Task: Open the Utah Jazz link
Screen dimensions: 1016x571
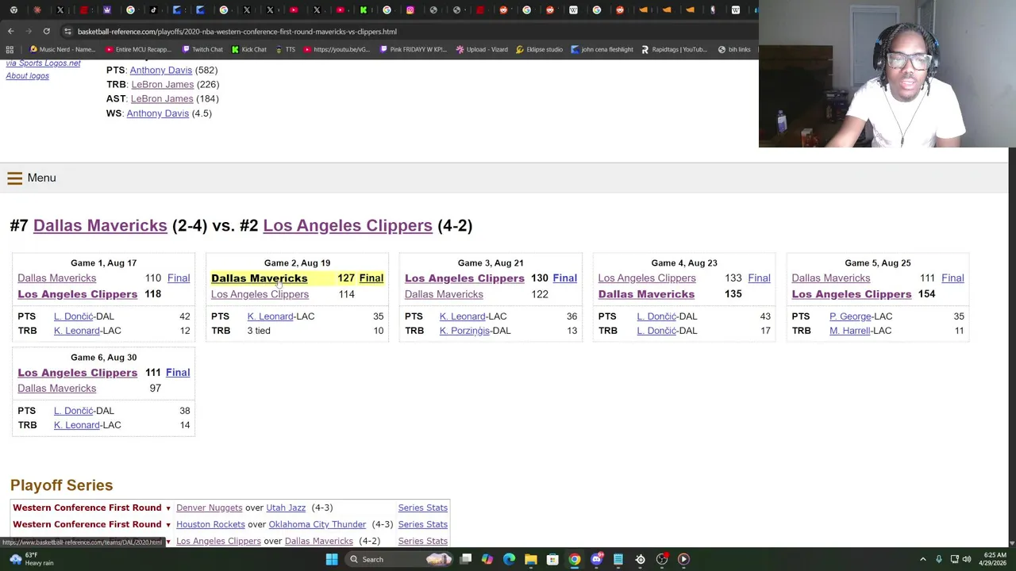Action: coord(286,508)
